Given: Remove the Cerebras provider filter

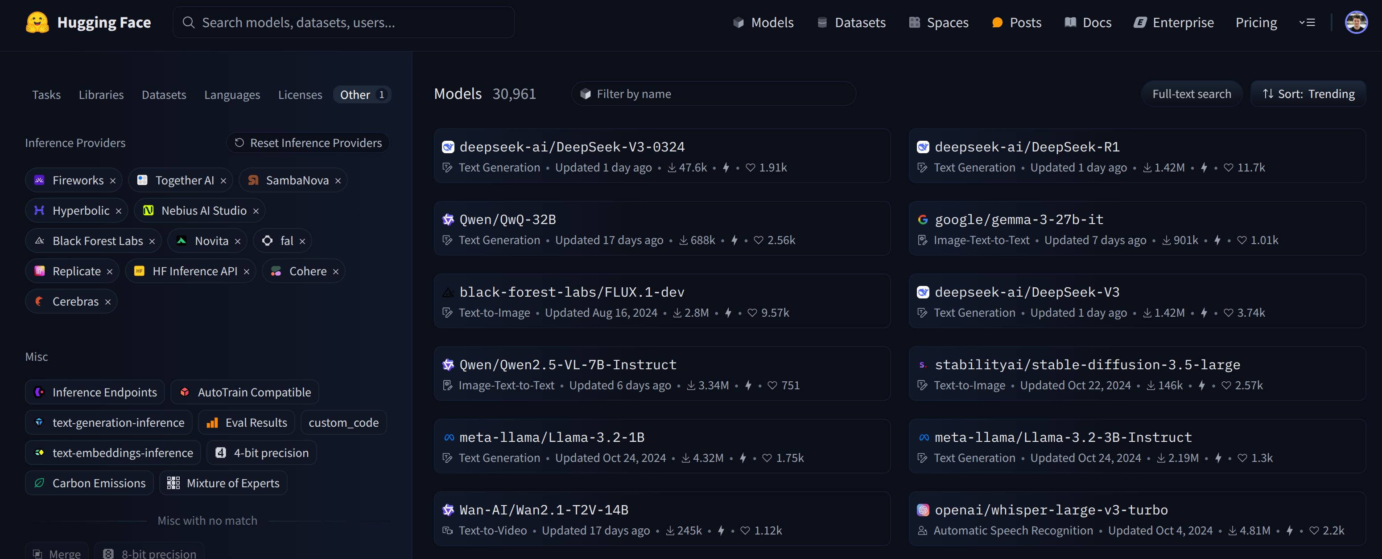Looking at the screenshot, I should click(108, 302).
